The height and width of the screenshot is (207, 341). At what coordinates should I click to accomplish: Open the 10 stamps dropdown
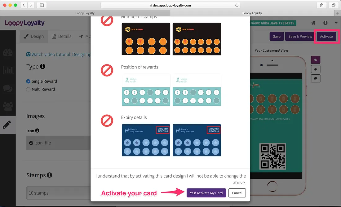pyautogui.click(x=59, y=193)
